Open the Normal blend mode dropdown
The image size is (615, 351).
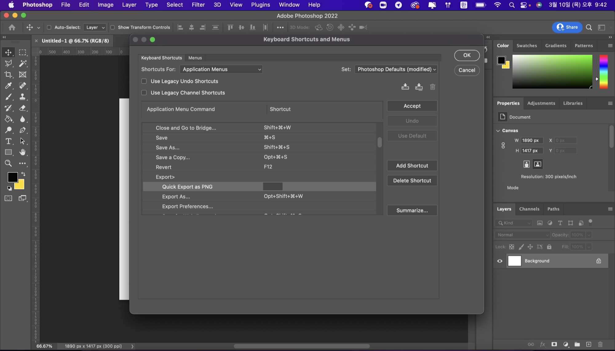pyautogui.click(x=523, y=235)
